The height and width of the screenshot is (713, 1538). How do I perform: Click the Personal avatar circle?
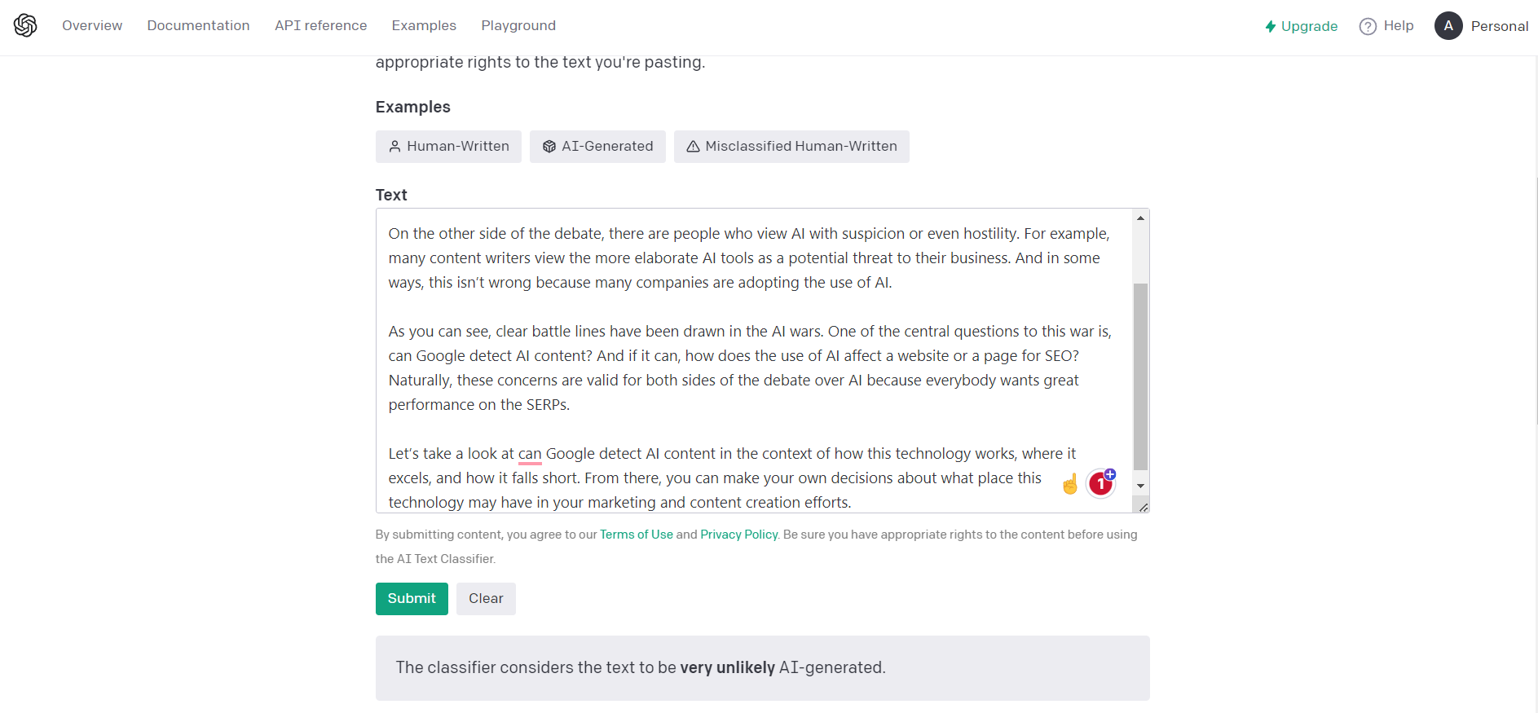click(x=1448, y=25)
